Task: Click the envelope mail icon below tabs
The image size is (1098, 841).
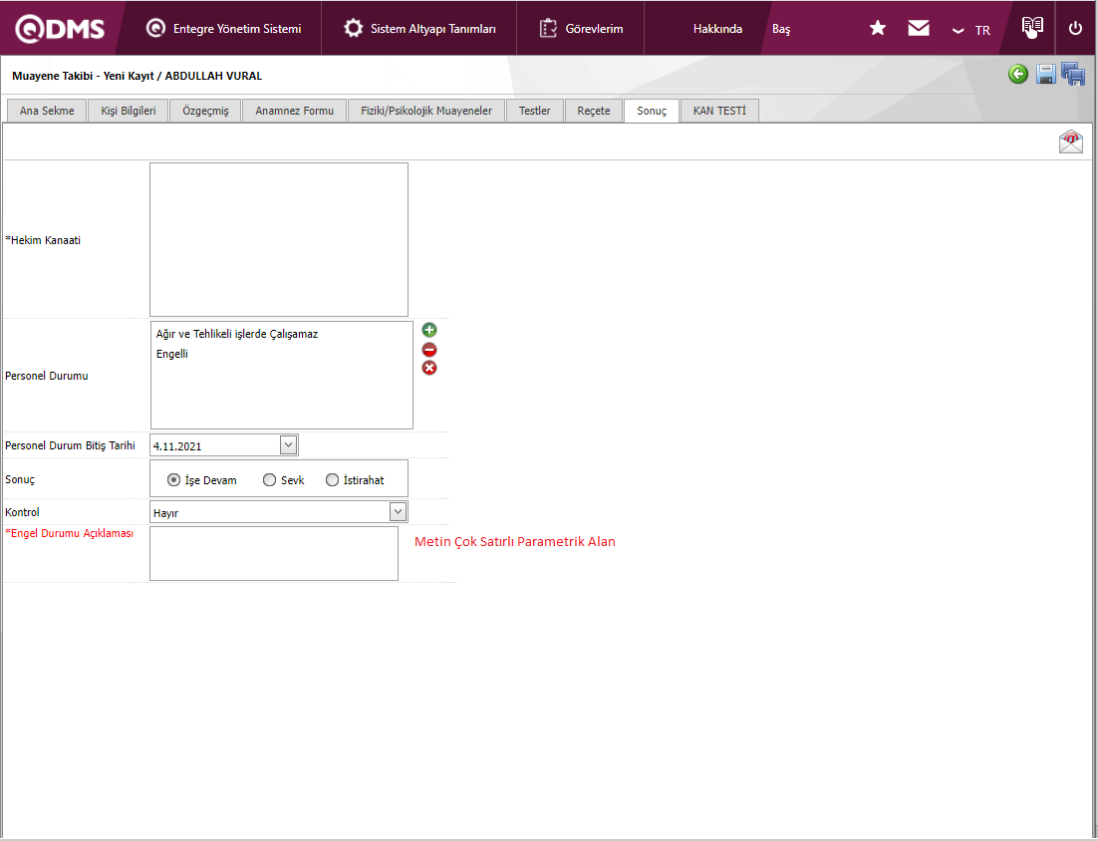Action: 1070,141
